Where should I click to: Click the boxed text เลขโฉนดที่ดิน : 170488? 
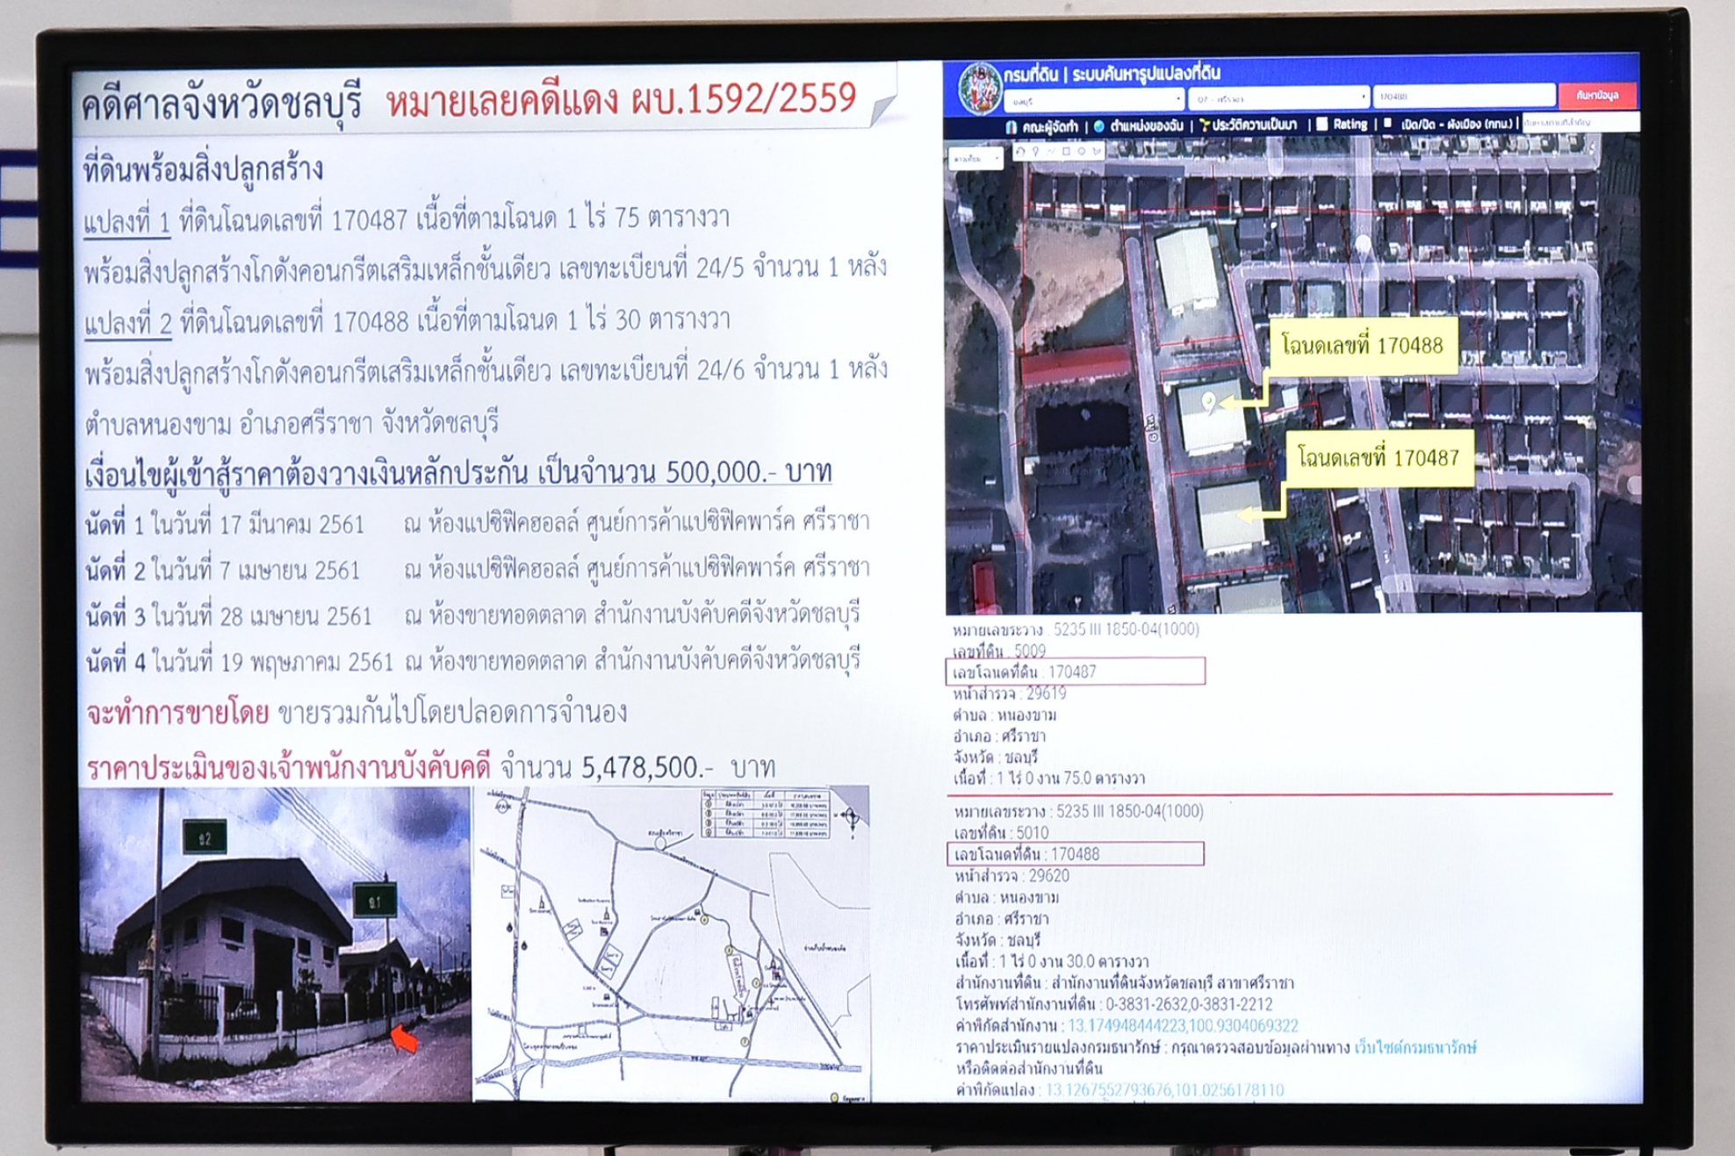click(1075, 854)
